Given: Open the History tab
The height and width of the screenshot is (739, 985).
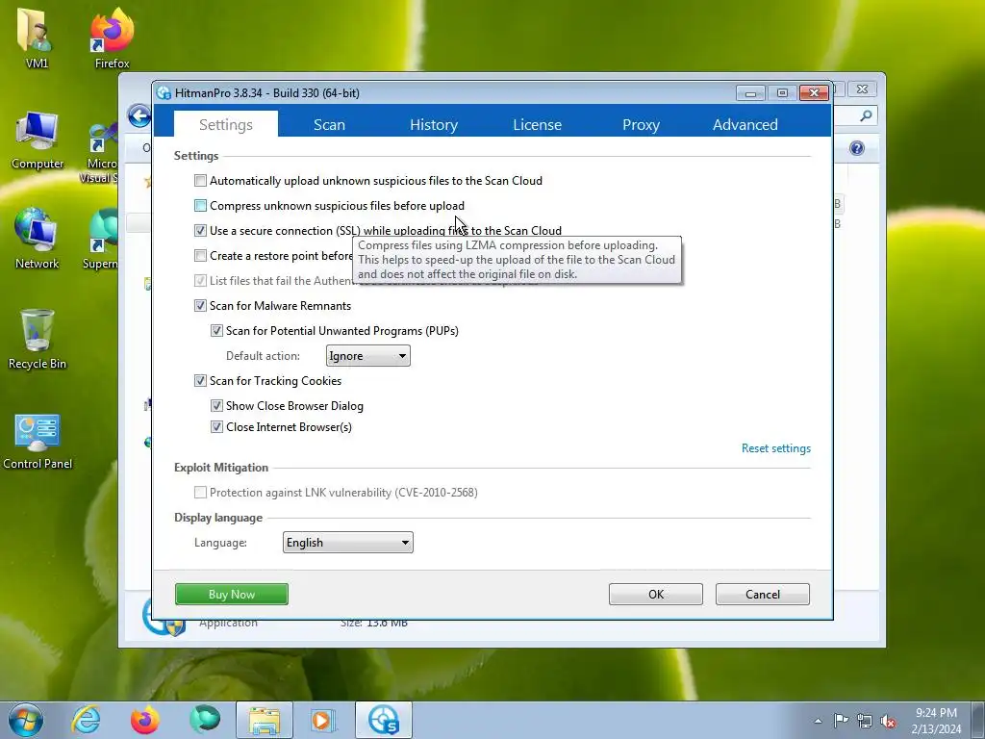Looking at the screenshot, I should [434, 124].
